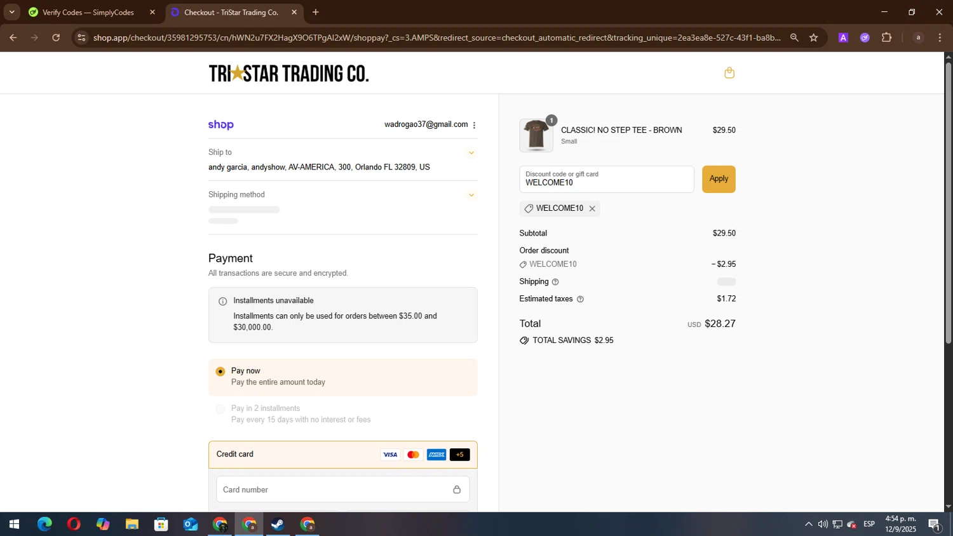
Task: Open Steam from the taskbar
Action: pos(278,525)
